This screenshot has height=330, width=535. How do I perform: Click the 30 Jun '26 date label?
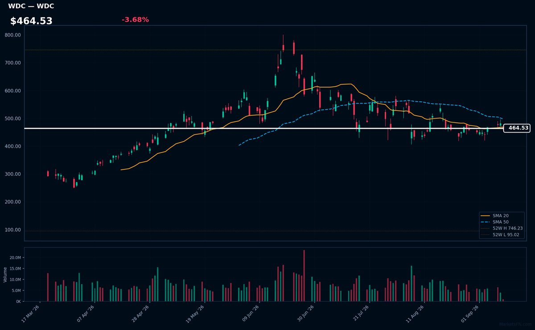[x=305, y=313]
